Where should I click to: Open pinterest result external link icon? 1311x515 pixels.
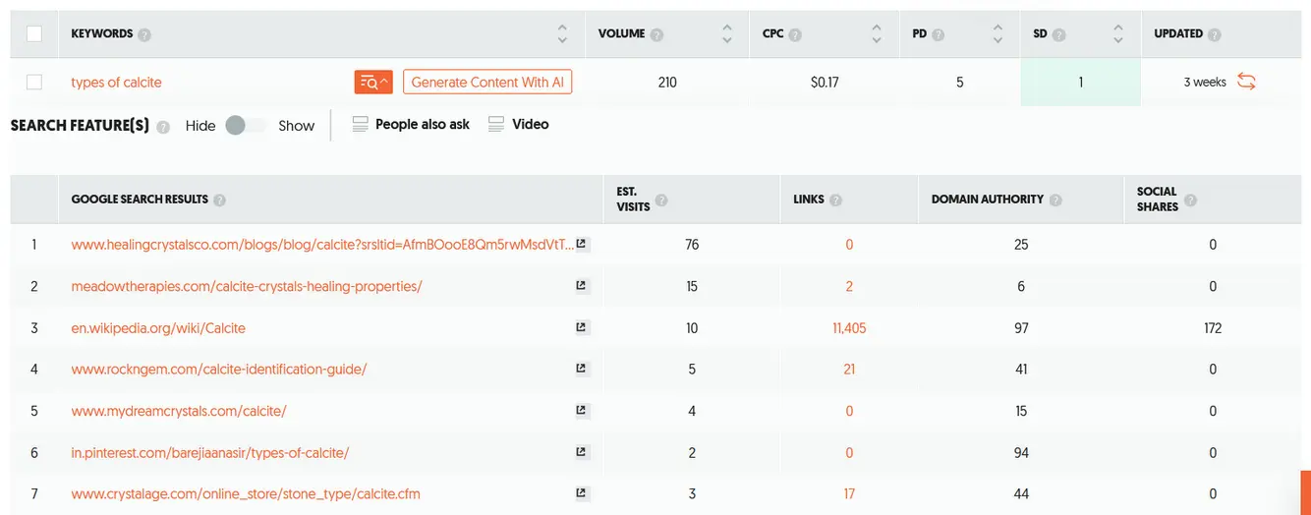[582, 452]
